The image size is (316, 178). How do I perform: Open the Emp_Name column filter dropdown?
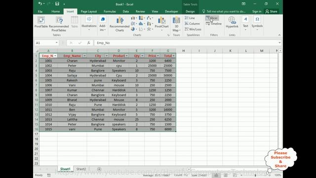pos(84,56)
